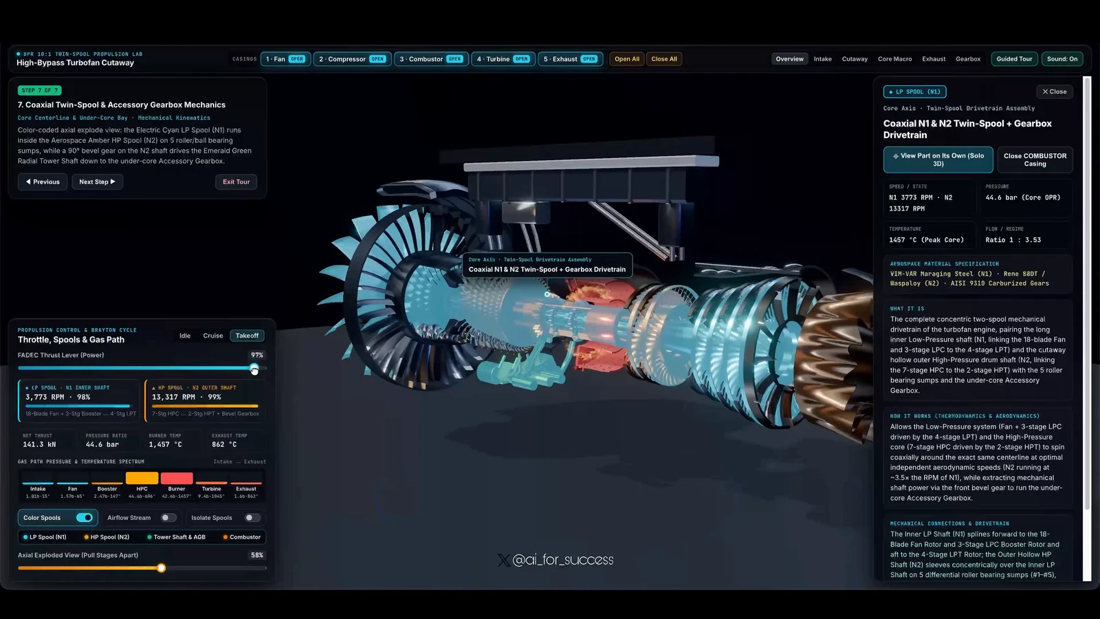
Task: Select the Cruise throttle preset
Action: pos(213,336)
